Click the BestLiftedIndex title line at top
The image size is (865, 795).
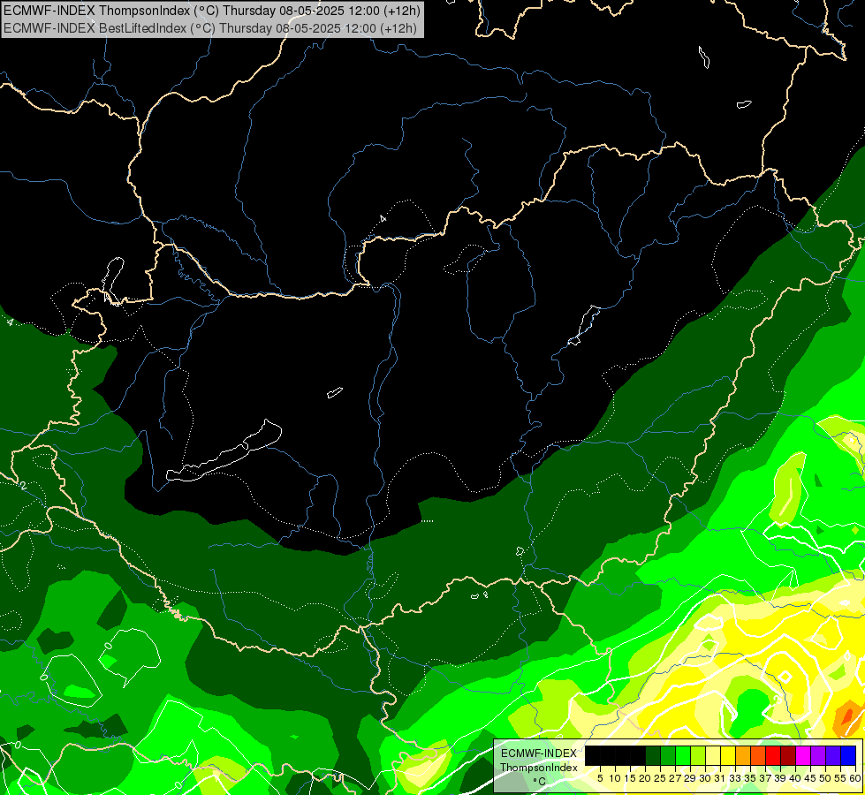click(210, 28)
